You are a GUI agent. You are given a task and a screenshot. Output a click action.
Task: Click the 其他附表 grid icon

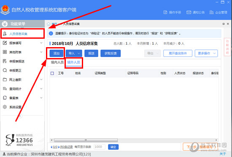[x=5, y=52]
